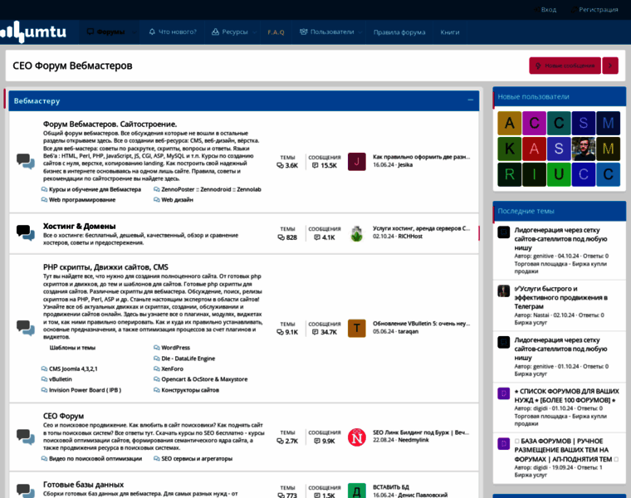
Task: Click RICHHost's avatar in the Hosting row
Action: 357,233
